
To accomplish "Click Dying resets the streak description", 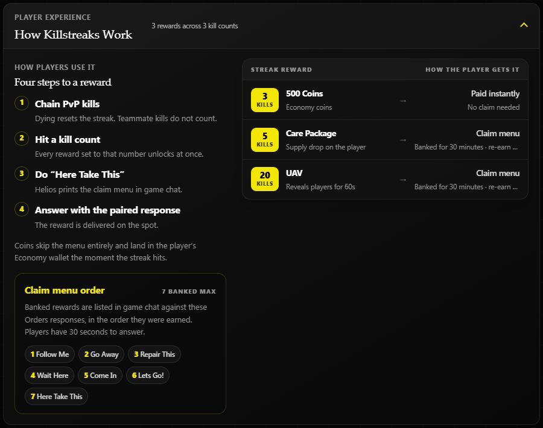I will click(125, 118).
